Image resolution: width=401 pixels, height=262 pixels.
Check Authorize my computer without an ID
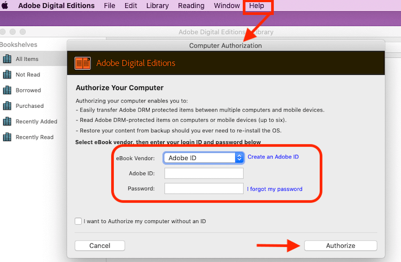tap(78, 221)
